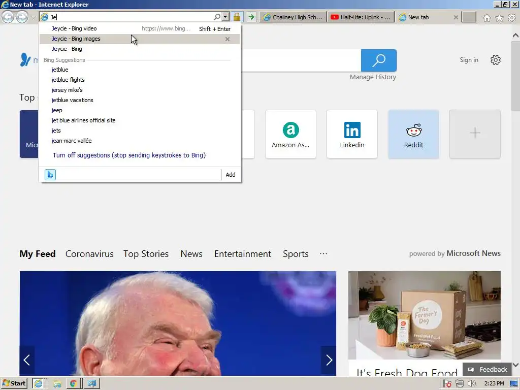Open the Windows Start menu
The image size is (520, 390).
click(14, 383)
